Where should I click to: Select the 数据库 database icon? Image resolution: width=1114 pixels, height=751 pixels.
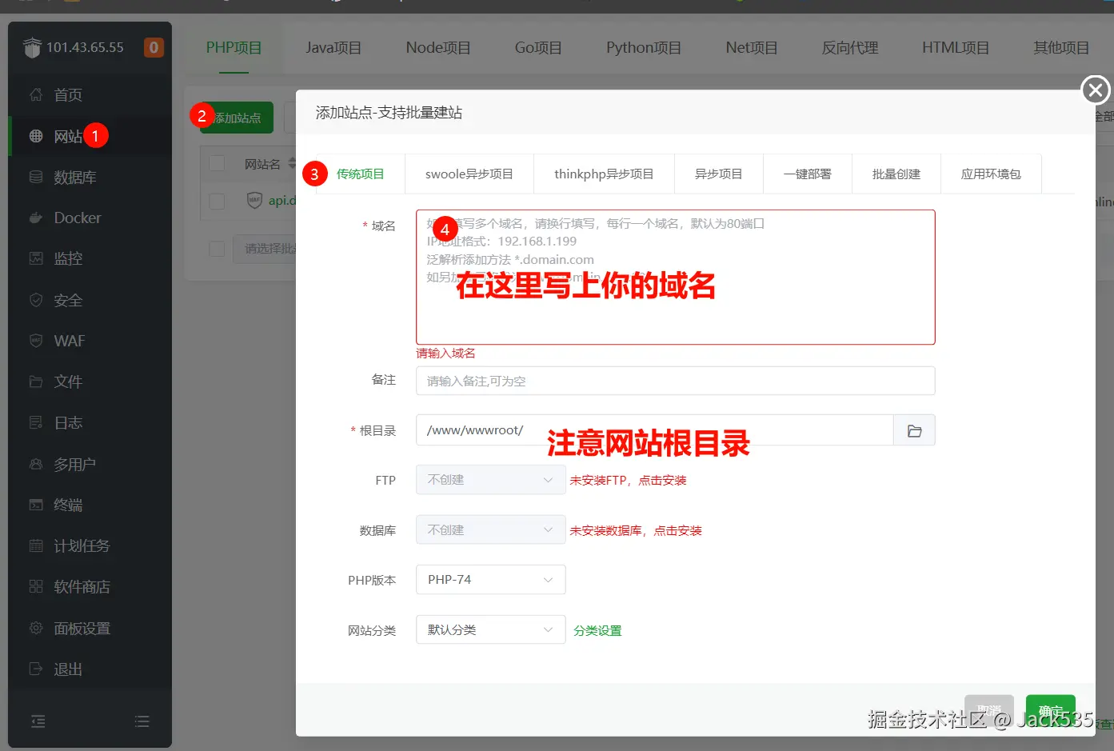(x=36, y=177)
